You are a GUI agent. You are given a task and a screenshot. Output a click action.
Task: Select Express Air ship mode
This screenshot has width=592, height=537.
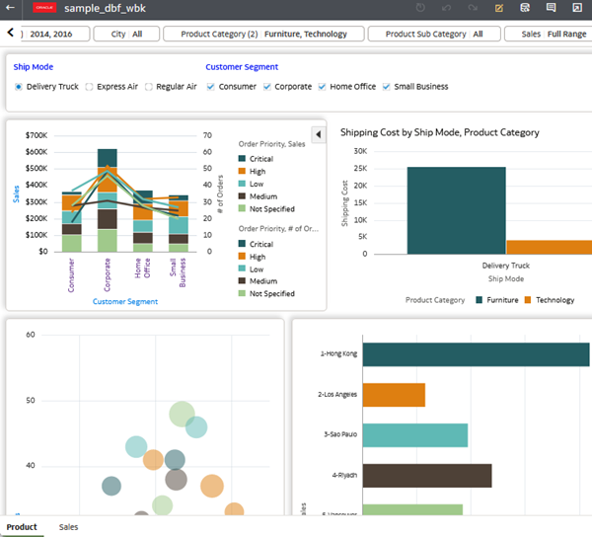click(90, 87)
